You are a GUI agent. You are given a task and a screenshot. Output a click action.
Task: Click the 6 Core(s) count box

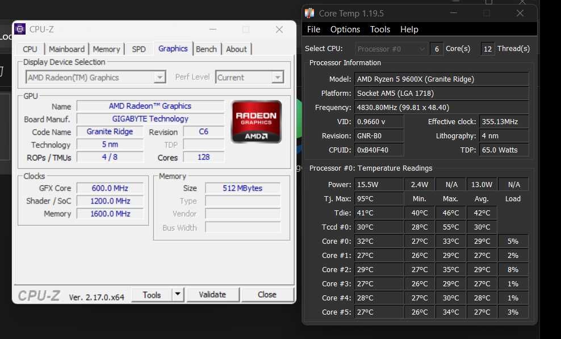[x=437, y=49]
